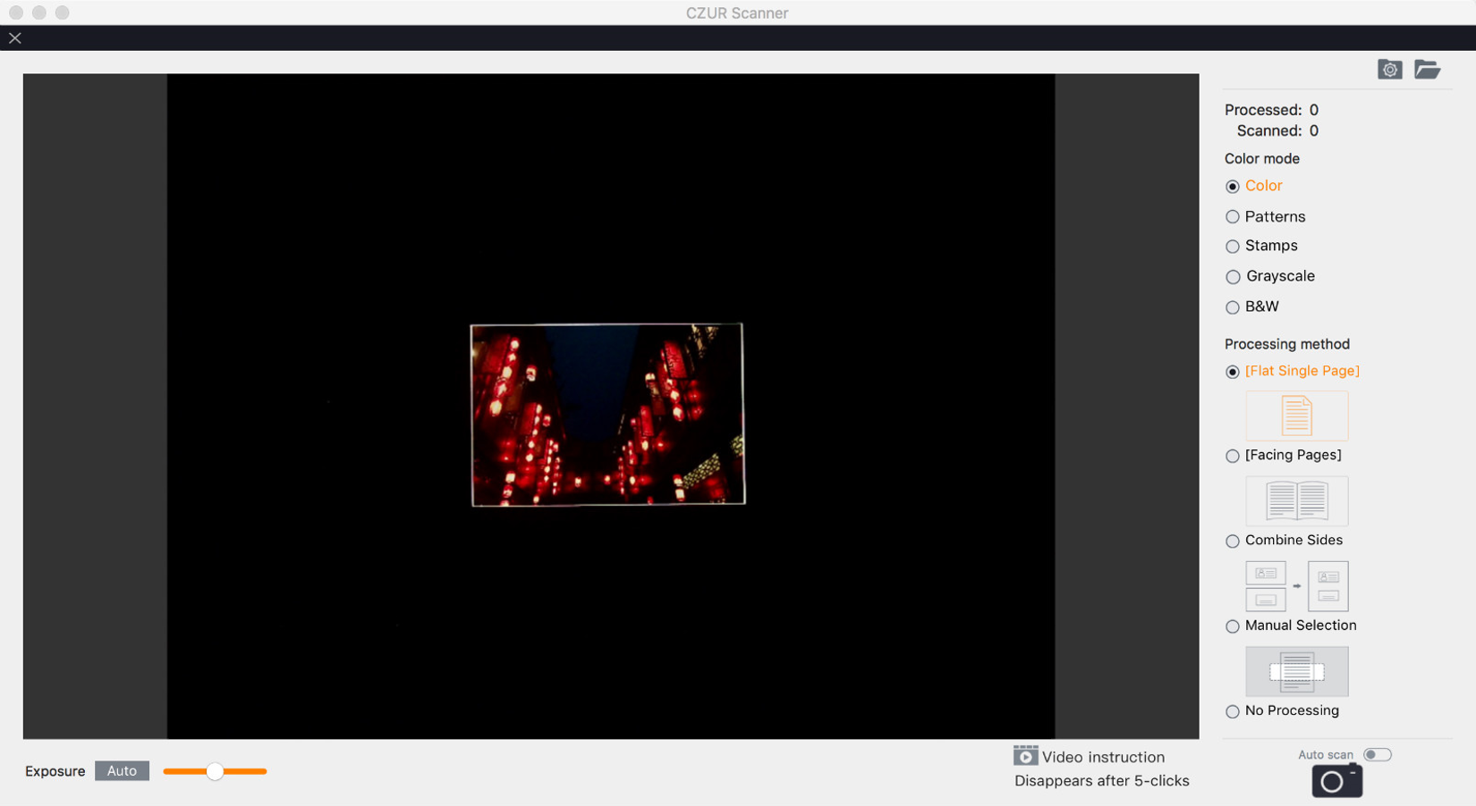The height and width of the screenshot is (806, 1476).
Task: Open the Video instruction link
Action: [x=1103, y=757]
